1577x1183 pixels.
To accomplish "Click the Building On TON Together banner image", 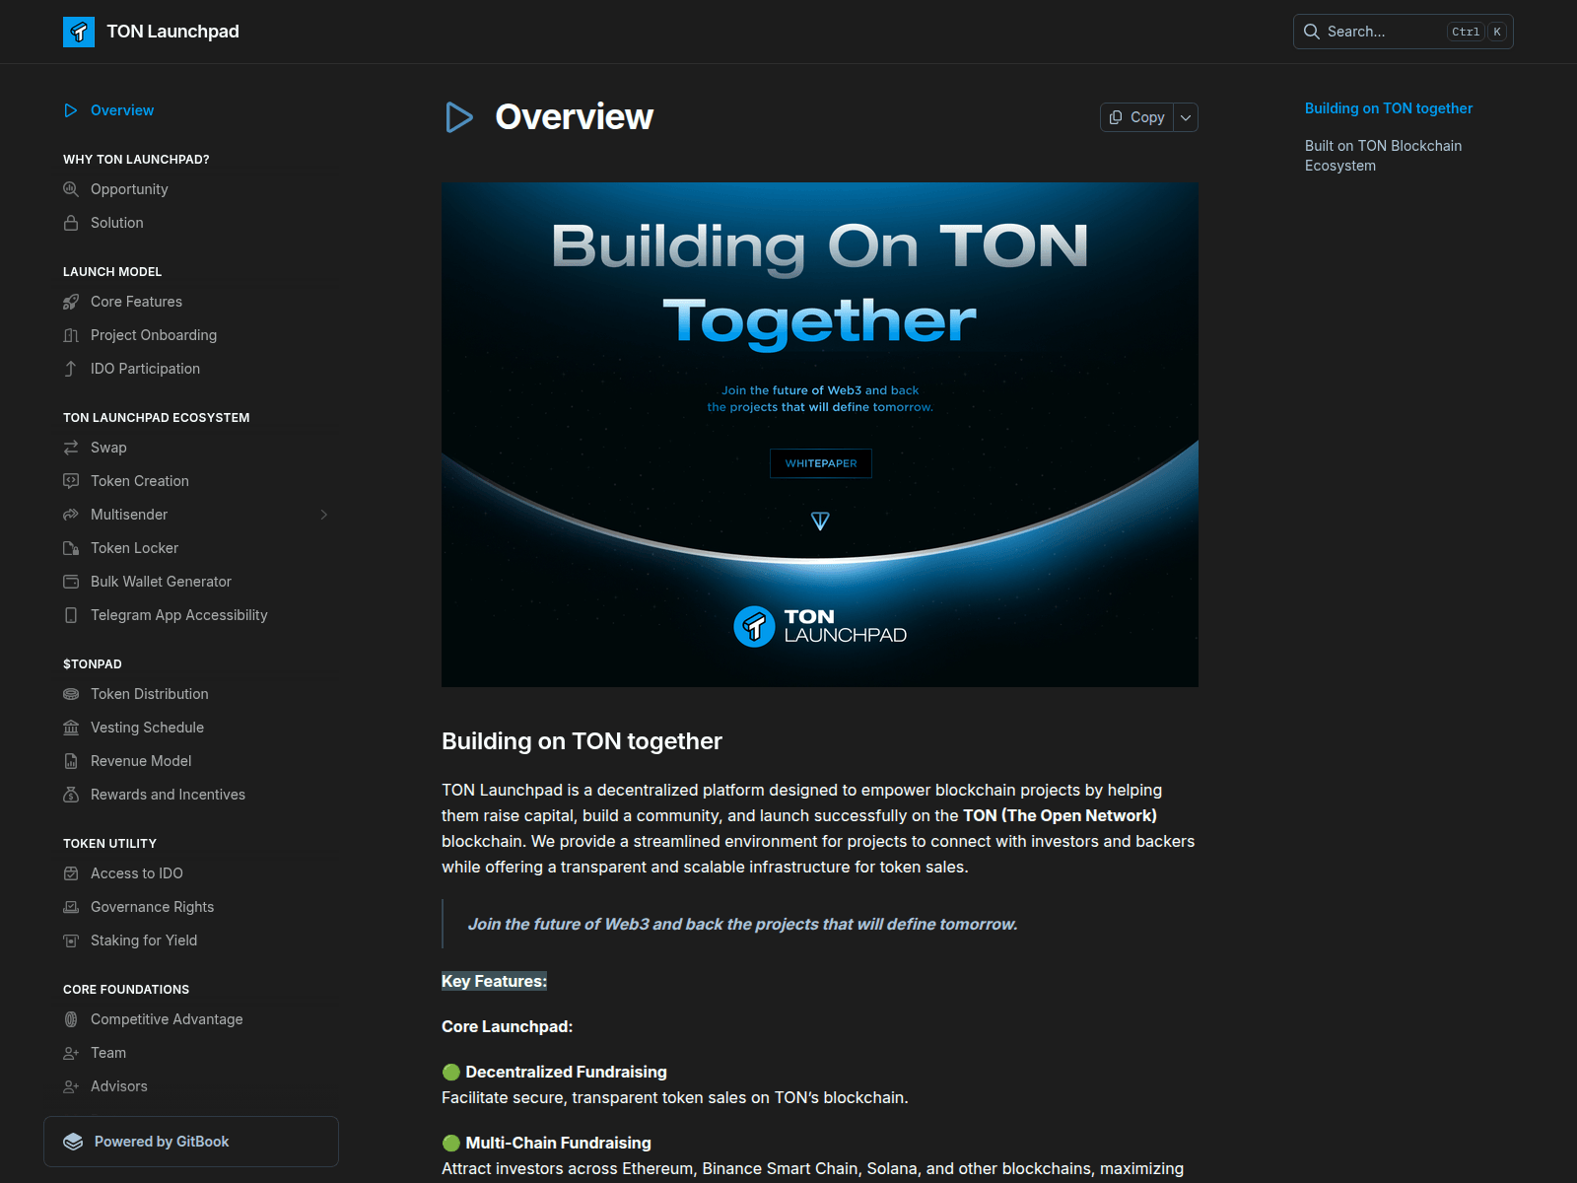I will click(820, 435).
